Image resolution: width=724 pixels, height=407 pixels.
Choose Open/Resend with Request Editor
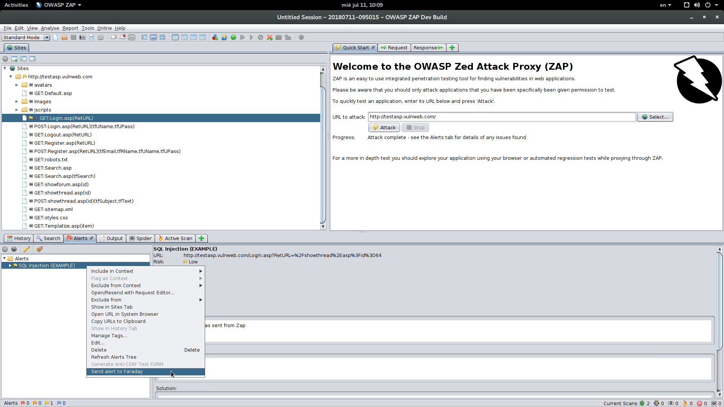(x=146, y=293)
